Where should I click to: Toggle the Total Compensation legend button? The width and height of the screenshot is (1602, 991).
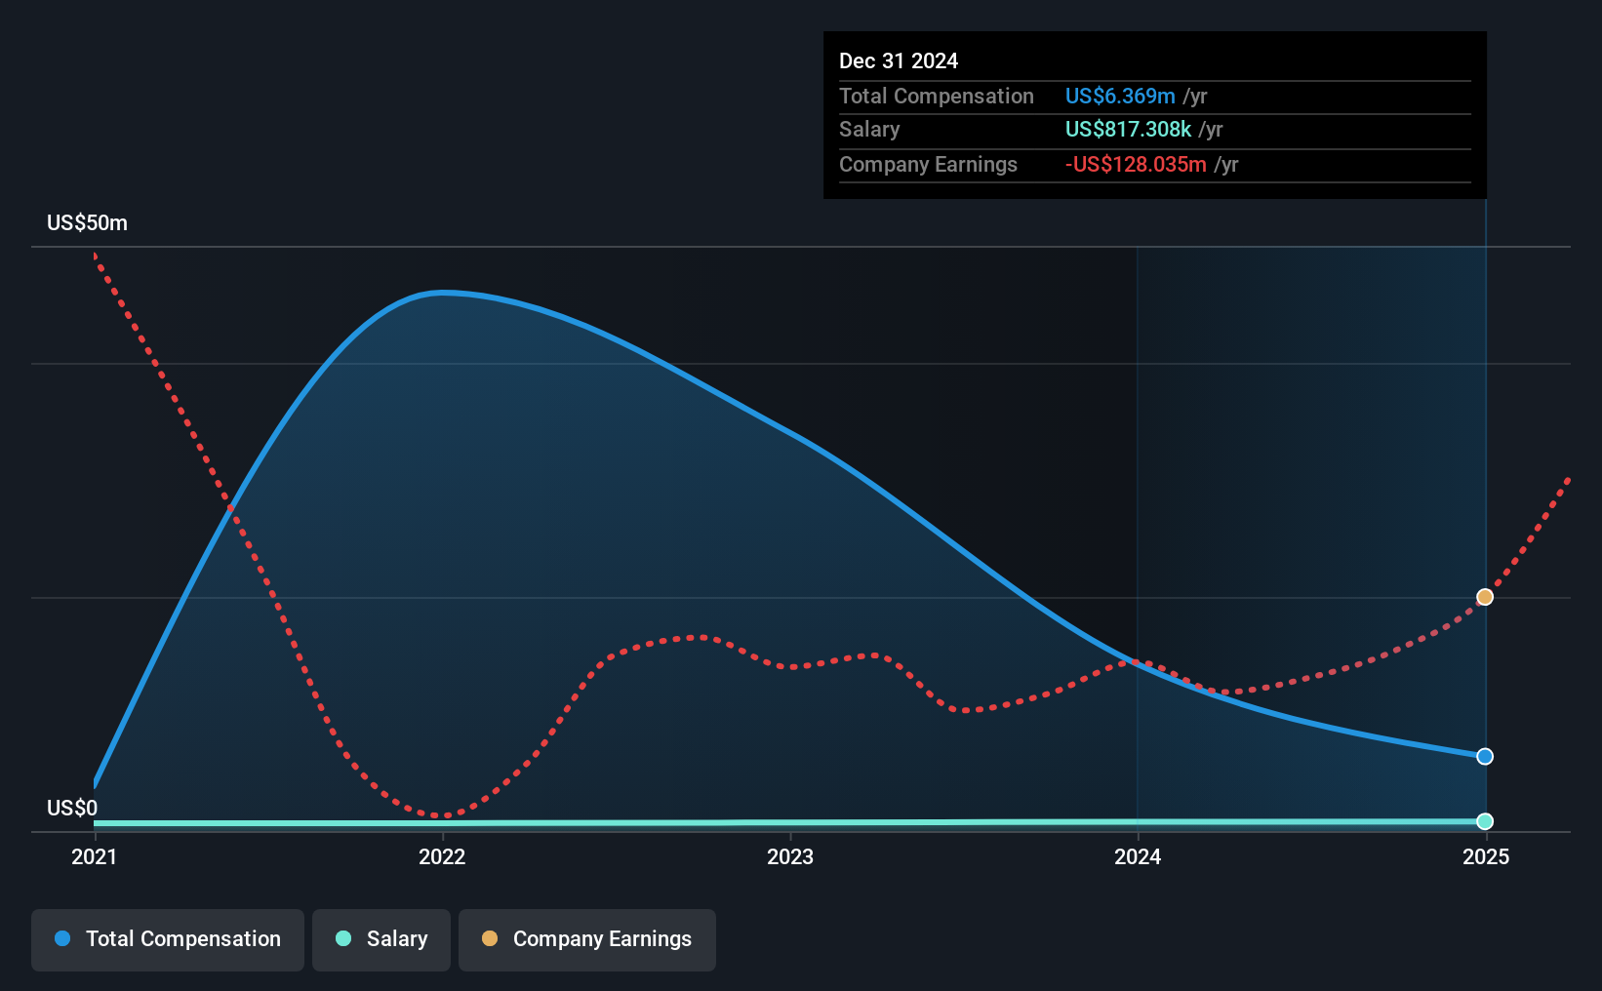click(168, 939)
